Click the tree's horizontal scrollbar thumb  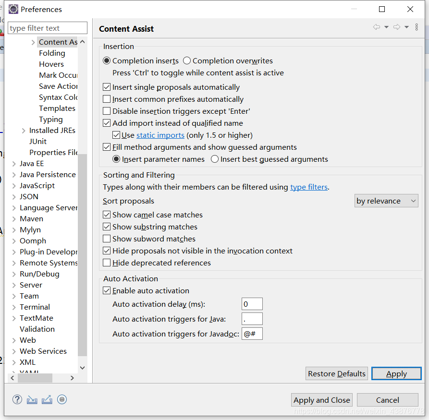click(35, 378)
